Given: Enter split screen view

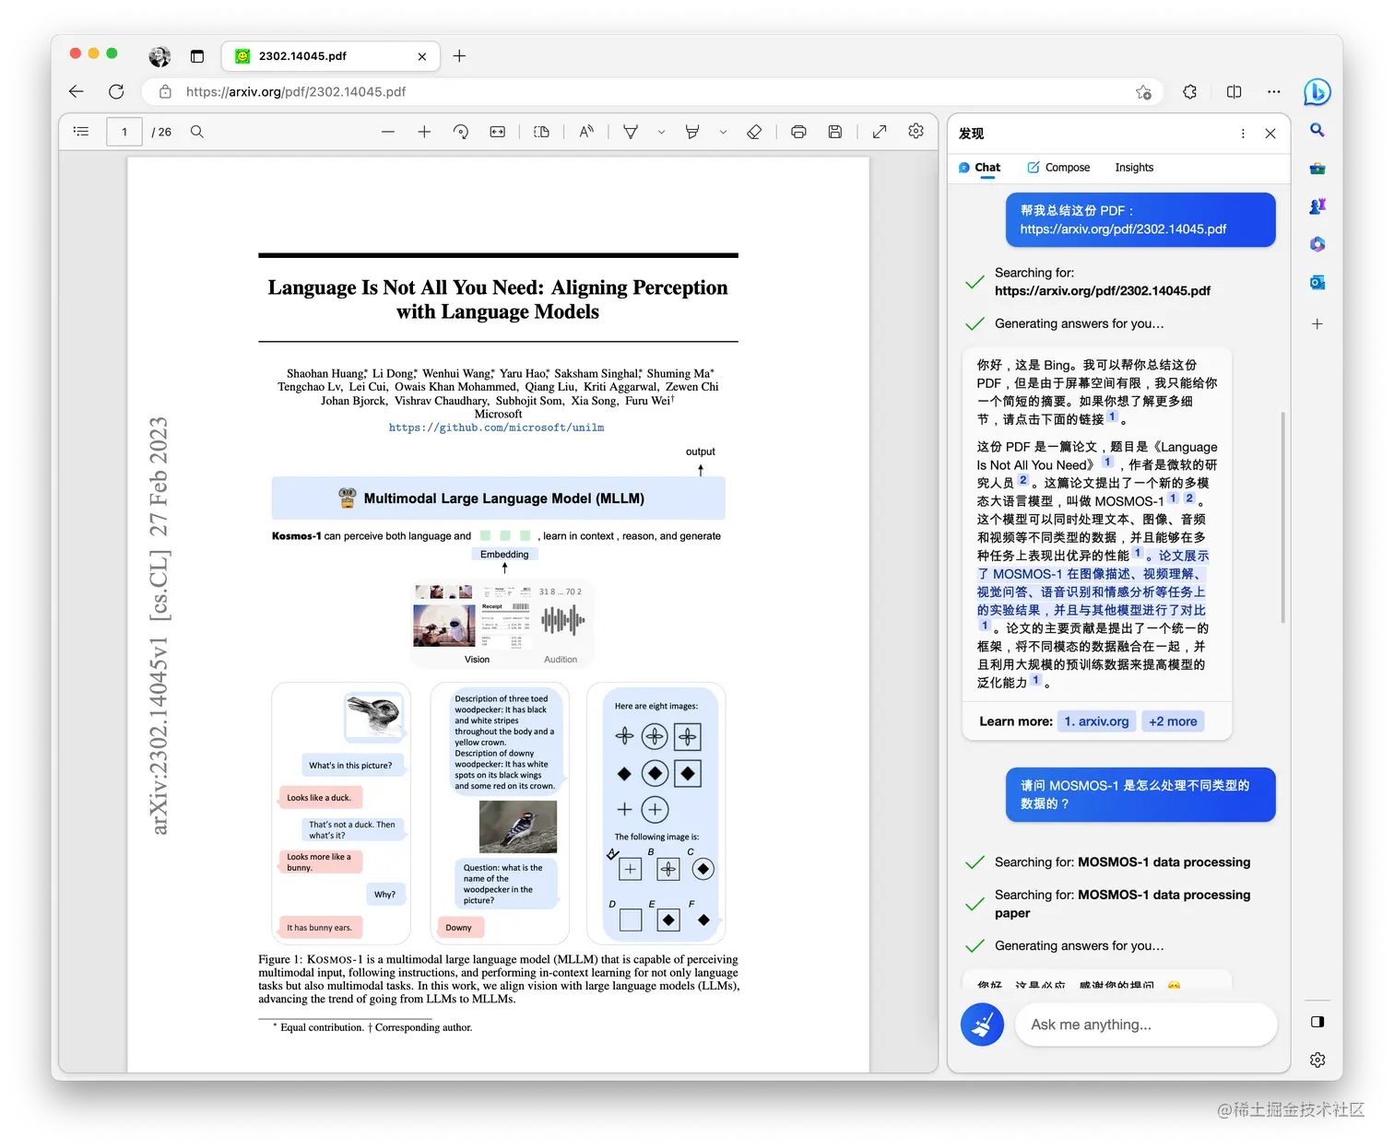Looking at the screenshot, I should (x=1235, y=92).
